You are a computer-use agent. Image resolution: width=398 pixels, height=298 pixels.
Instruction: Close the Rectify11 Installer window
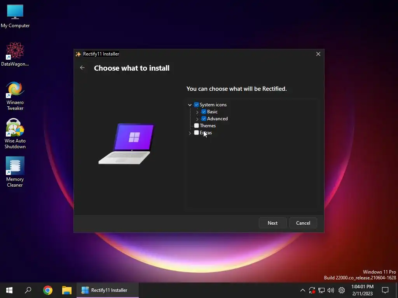(318, 54)
